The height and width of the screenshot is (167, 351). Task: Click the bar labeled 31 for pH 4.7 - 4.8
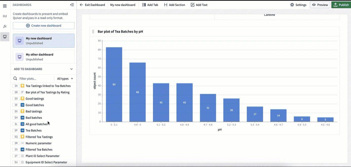(x=208, y=108)
